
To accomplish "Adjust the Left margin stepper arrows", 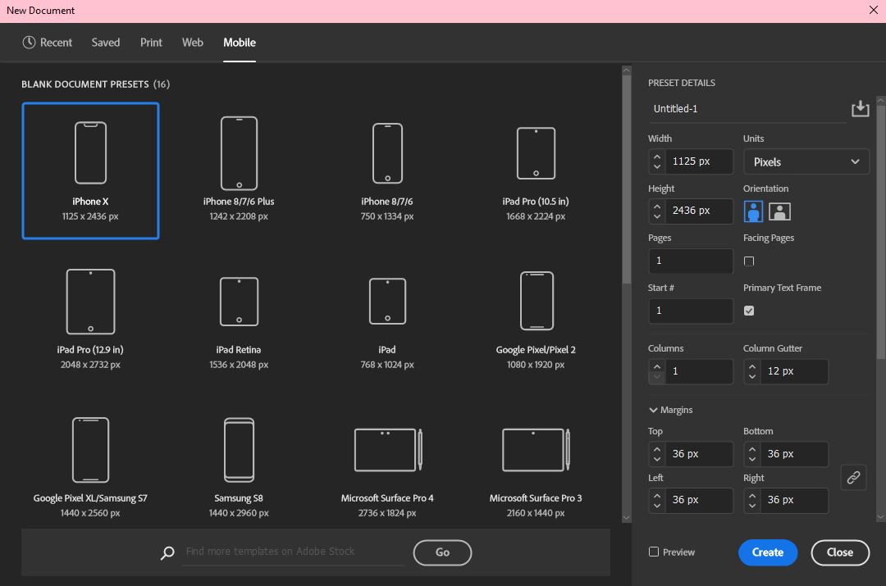I will pyautogui.click(x=656, y=500).
